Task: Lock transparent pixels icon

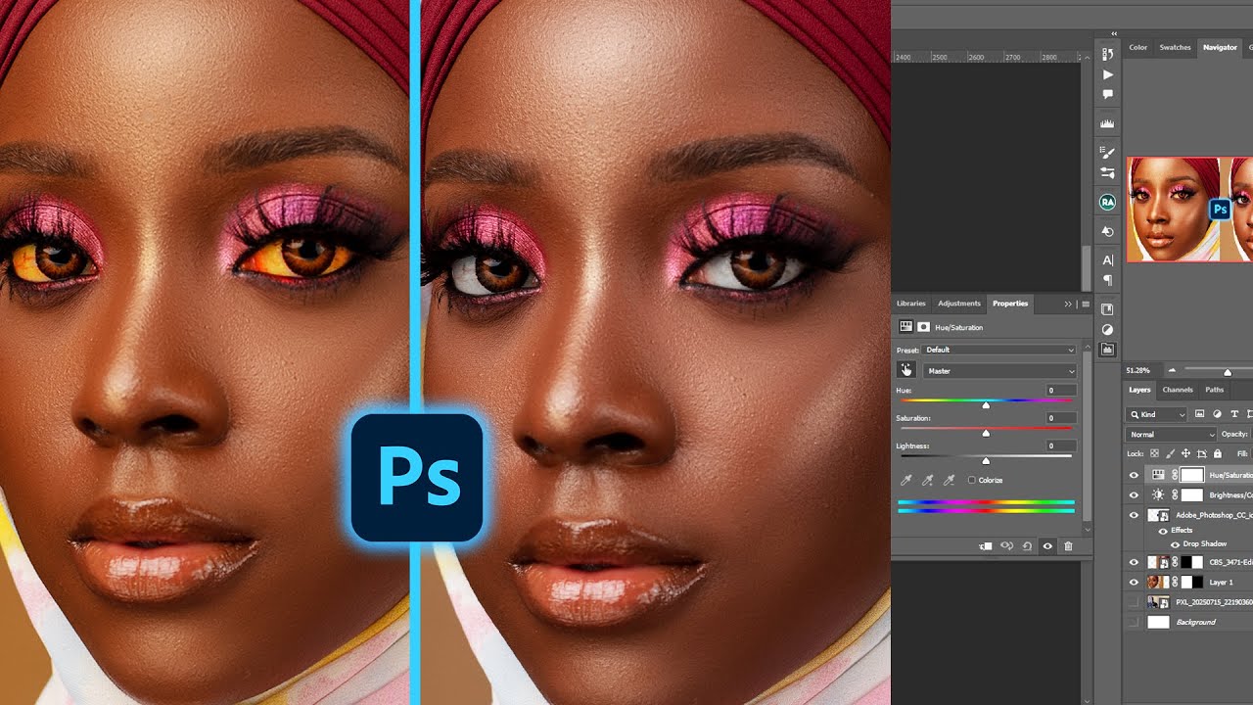Action: (1154, 453)
